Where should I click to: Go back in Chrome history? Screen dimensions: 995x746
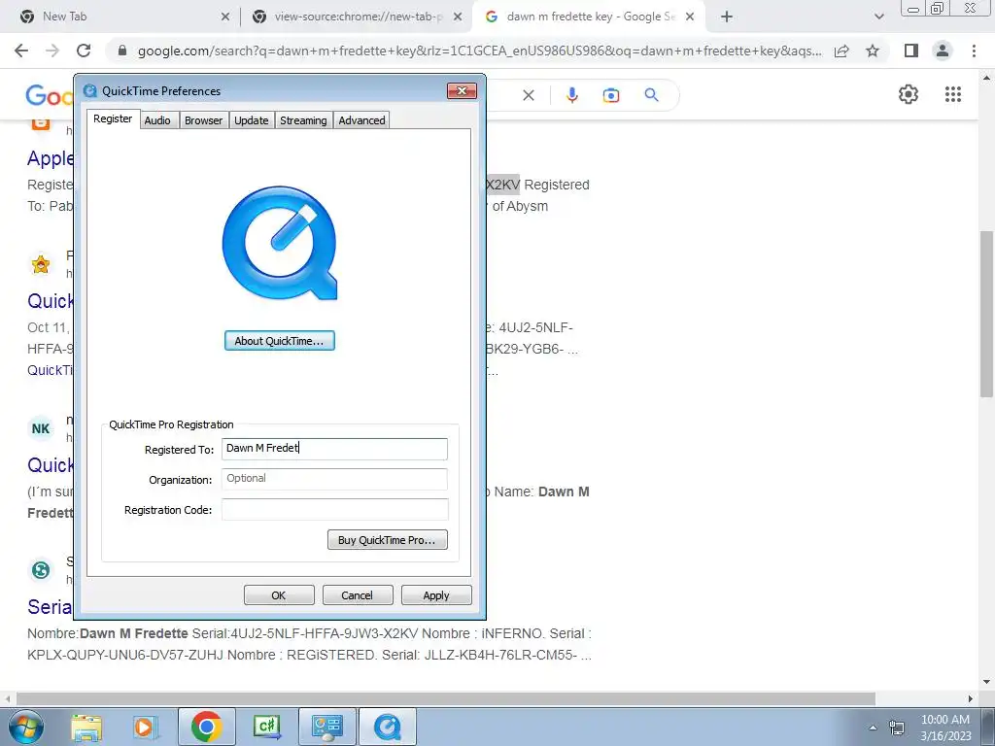click(x=21, y=51)
